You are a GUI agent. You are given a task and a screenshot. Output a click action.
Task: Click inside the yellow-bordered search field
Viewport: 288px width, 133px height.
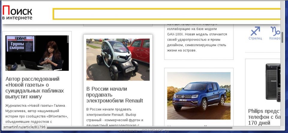(x=166, y=14)
